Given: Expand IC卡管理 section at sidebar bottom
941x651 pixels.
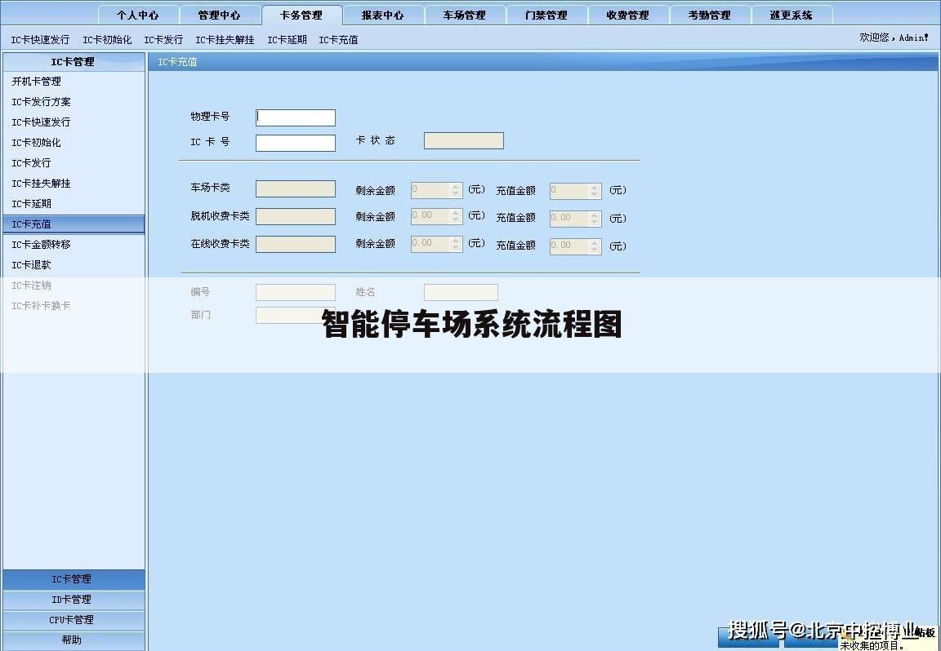Looking at the screenshot, I should click(x=74, y=579).
